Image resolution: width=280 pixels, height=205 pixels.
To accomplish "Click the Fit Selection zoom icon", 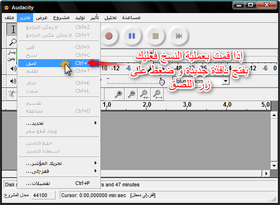I will tap(144, 94).
